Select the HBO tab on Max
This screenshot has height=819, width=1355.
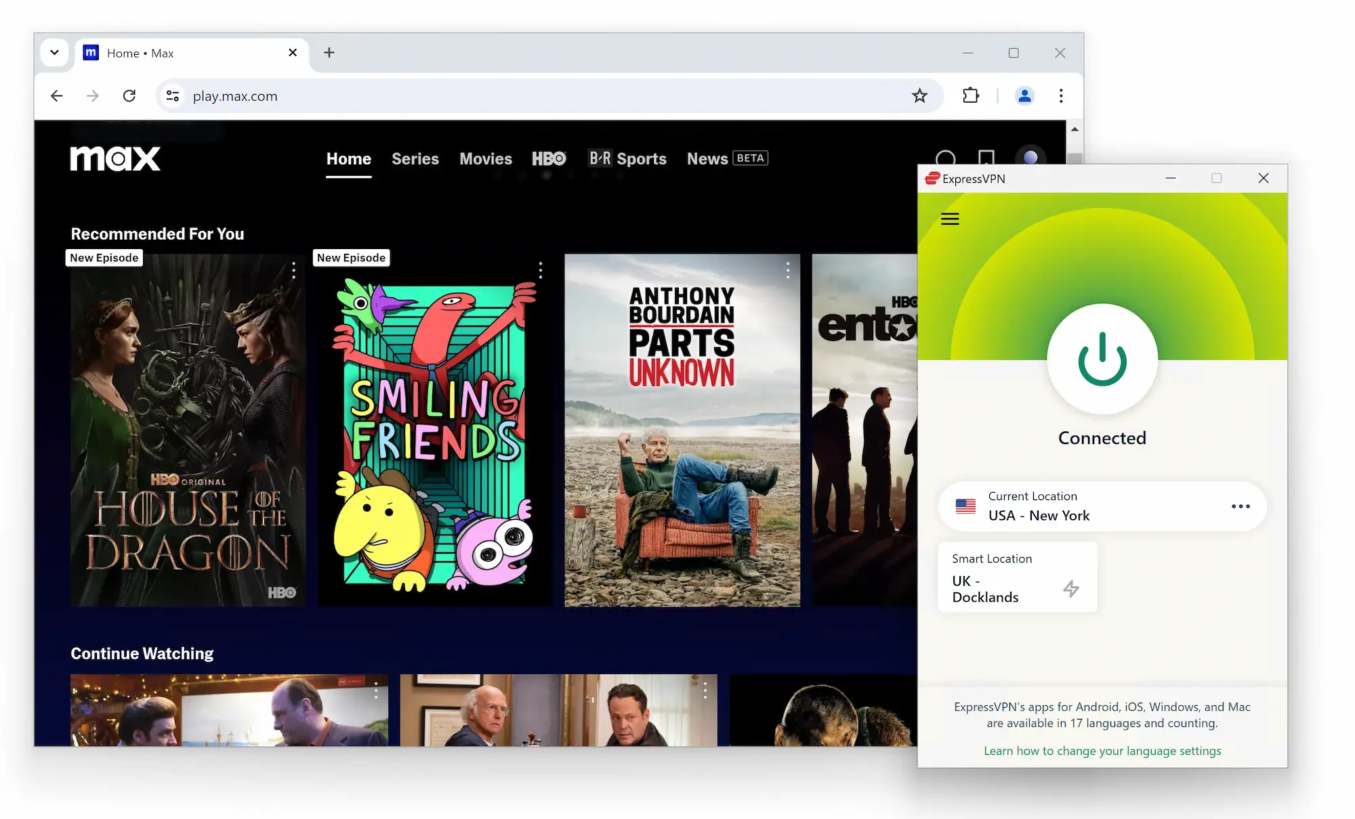[549, 158]
